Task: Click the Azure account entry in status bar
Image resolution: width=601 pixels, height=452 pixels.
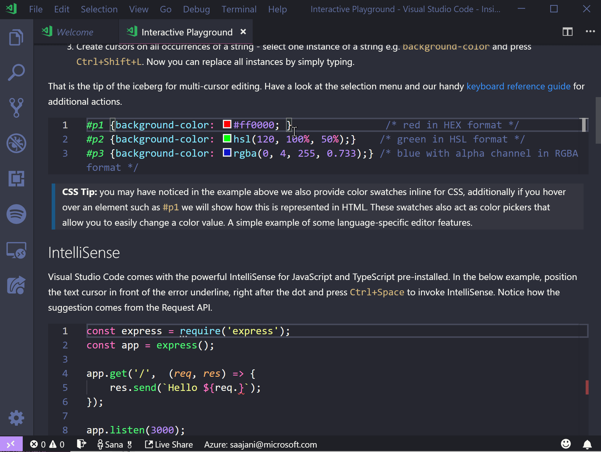Action: click(x=261, y=444)
